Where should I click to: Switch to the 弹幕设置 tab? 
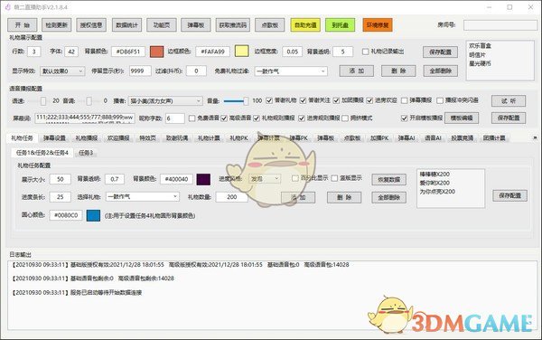pos(54,138)
